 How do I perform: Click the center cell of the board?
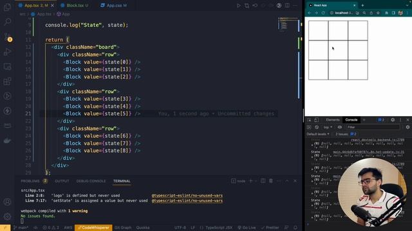click(338, 50)
